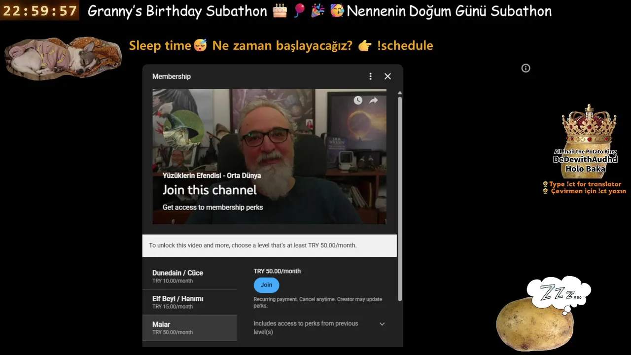Click the info circle icon
631x355 pixels.
[526, 68]
